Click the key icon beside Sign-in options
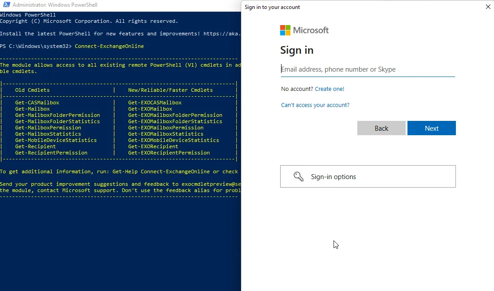This screenshot has height=291, width=494. [299, 176]
